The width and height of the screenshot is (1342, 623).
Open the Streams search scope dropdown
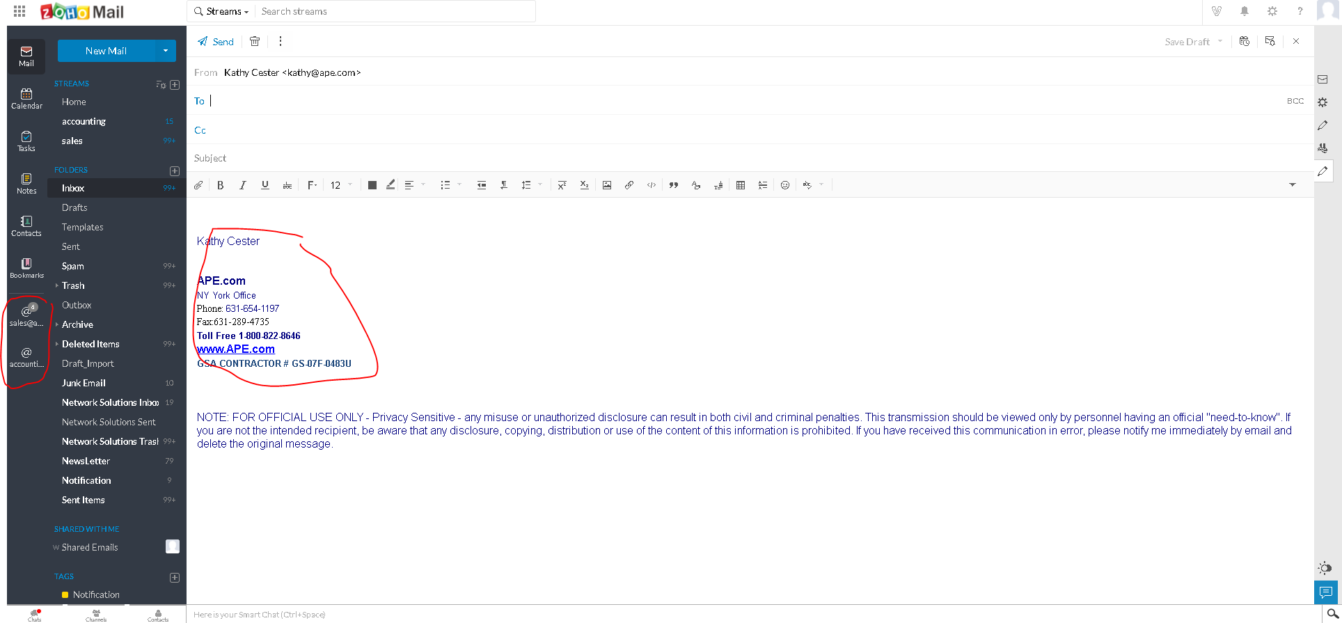coord(222,11)
